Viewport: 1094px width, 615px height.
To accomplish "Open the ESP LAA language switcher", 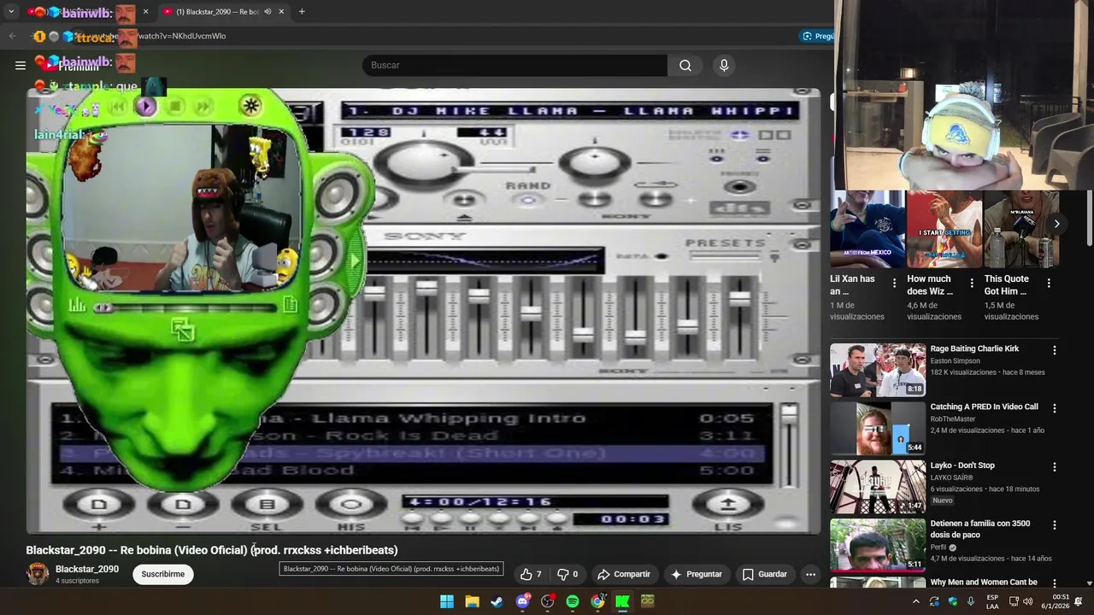I will point(992,601).
